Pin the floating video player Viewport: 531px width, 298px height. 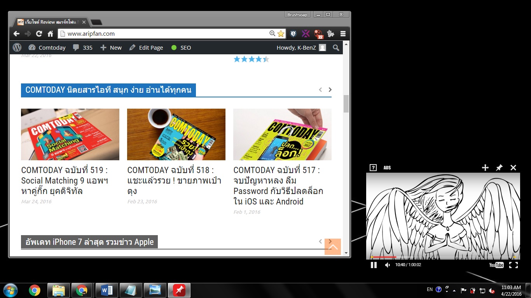[x=499, y=168]
